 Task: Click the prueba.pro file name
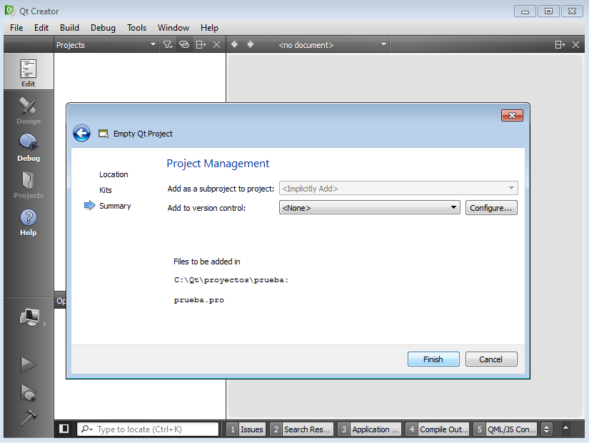(199, 300)
